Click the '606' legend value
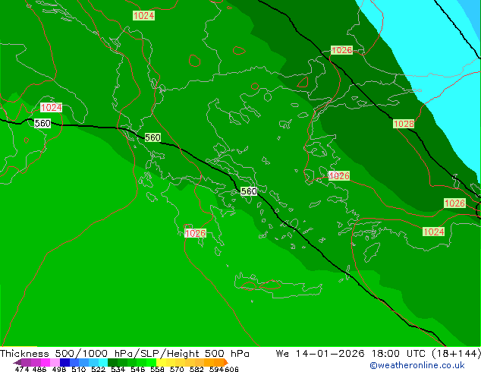The height and width of the screenshot is (372, 481). point(231,369)
